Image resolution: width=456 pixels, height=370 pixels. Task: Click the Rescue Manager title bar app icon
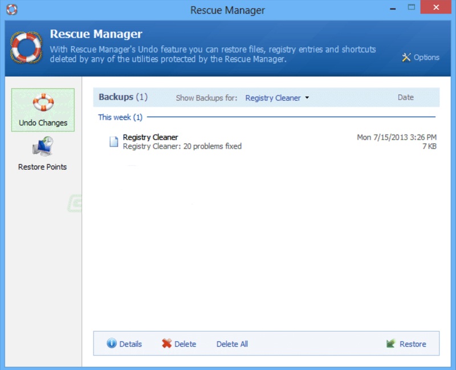pos(11,10)
